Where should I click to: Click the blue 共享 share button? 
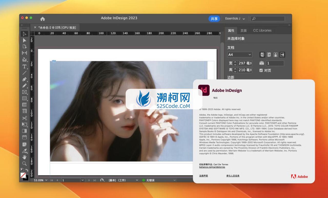pyautogui.click(x=214, y=19)
